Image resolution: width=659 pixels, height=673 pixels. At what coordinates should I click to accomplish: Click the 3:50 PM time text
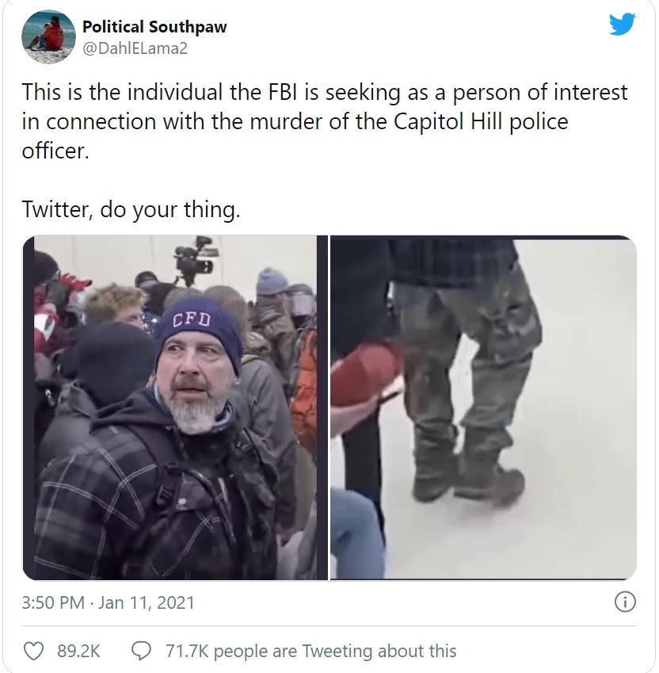coord(53,602)
